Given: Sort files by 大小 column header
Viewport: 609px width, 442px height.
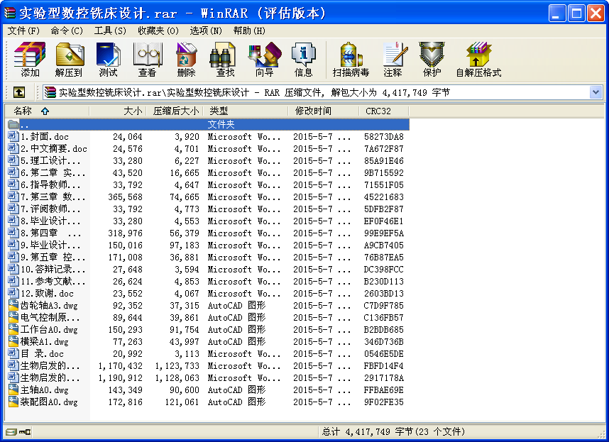Looking at the screenshot, I should (x=133, y=111).
